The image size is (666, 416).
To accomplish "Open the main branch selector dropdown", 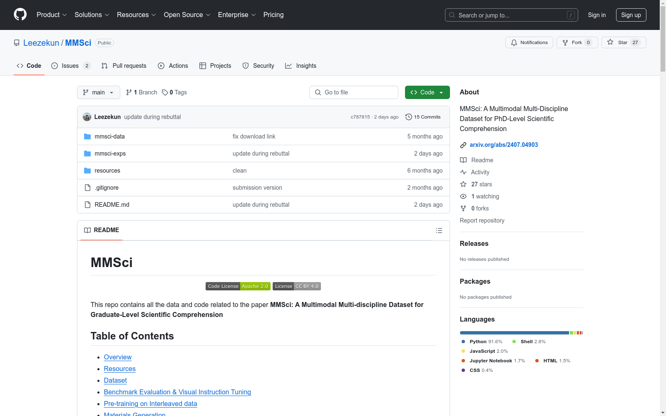I will (x=99, y=92).
